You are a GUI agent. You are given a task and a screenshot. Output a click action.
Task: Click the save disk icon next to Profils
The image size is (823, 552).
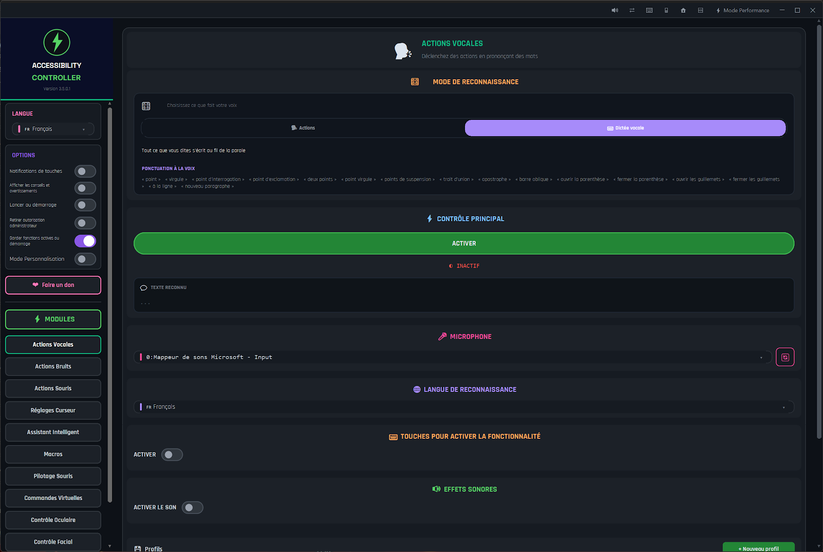coord(137,549)
